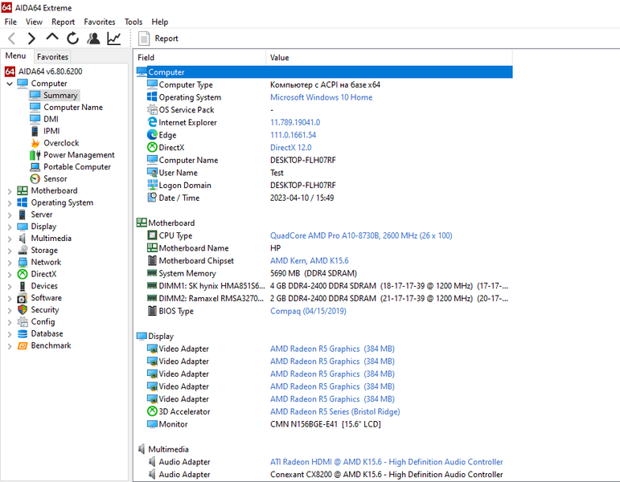Click the Forward navigation arrow
620x482 pixels.
[x=31, y=39]
